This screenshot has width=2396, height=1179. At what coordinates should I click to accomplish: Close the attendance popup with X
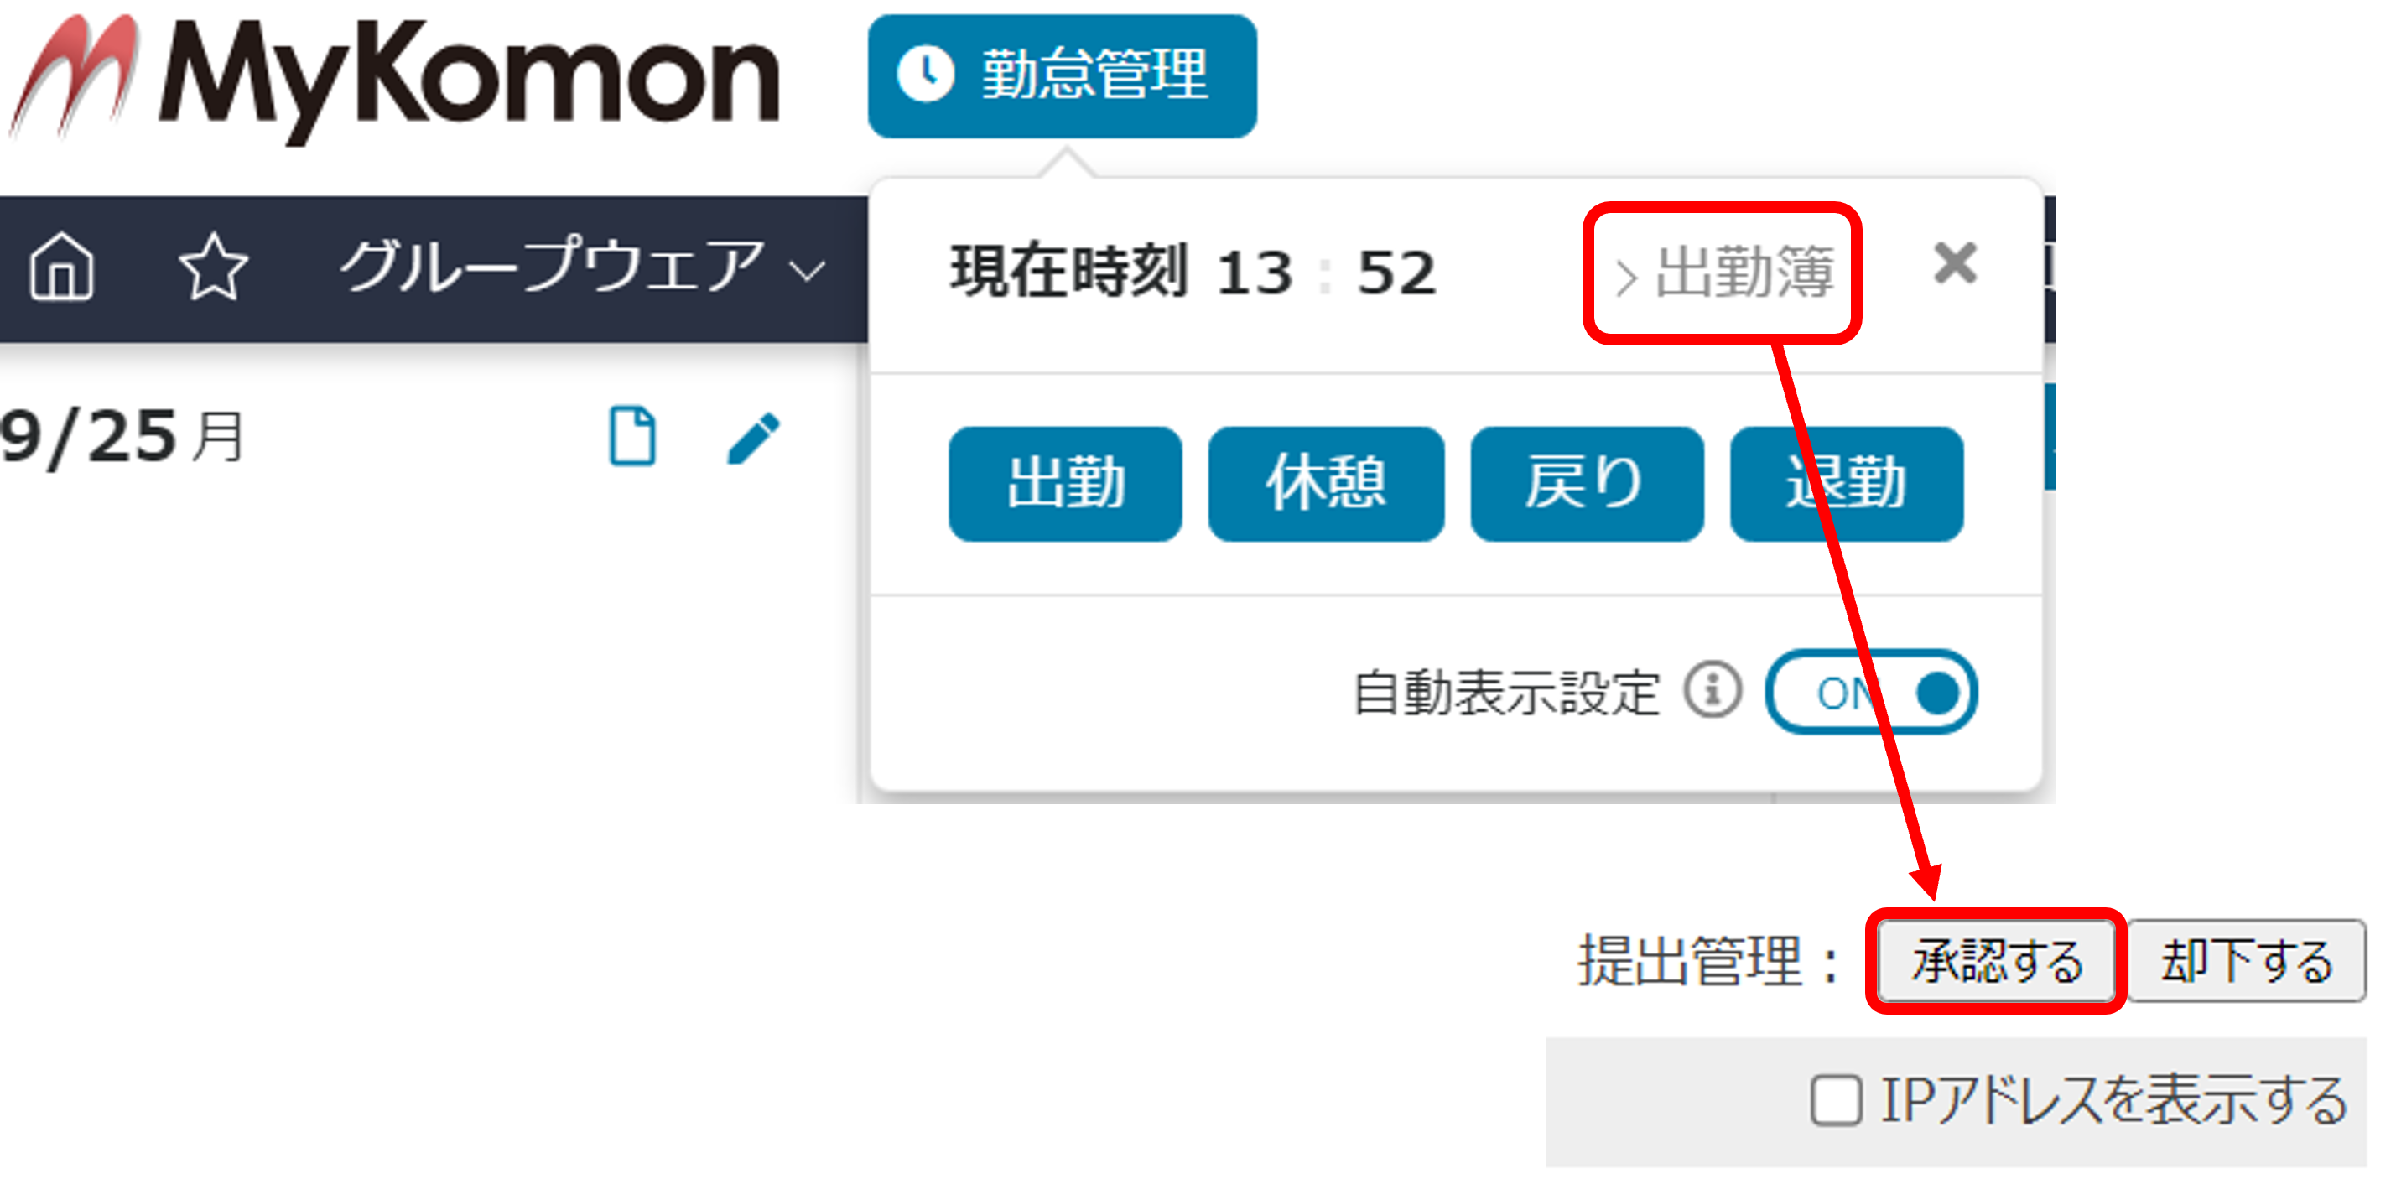[1954, 263]
